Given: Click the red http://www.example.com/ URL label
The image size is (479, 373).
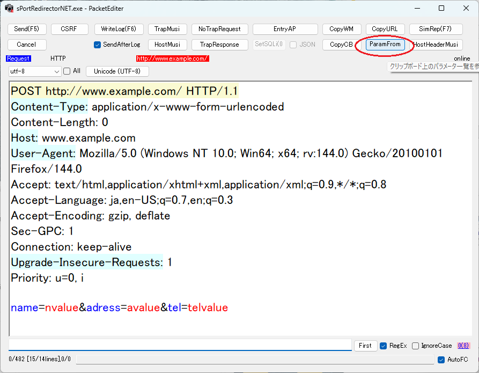Looking at the screenshot, I should [173, 58].
